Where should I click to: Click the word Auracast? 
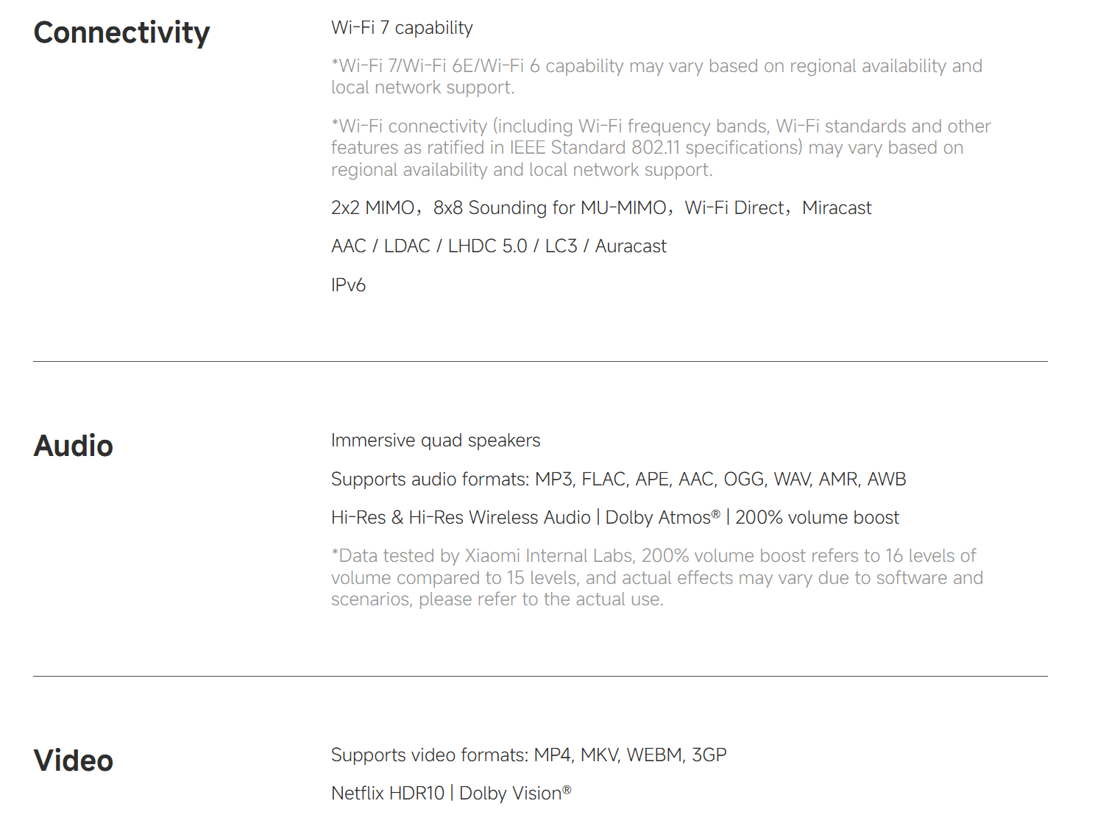point(631,246)
